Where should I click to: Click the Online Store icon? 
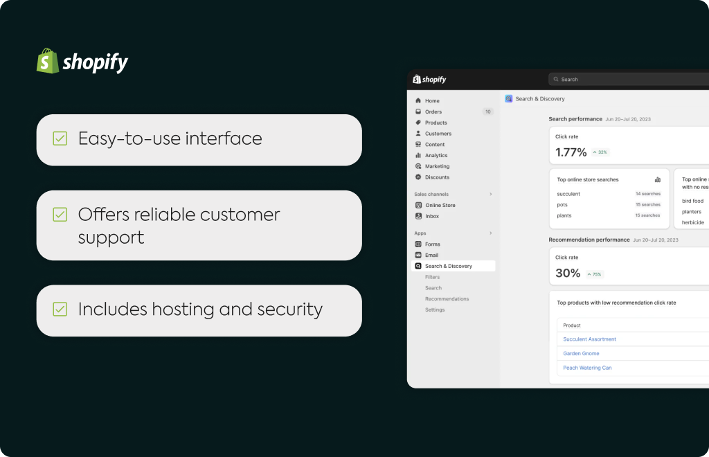[418, 205]
